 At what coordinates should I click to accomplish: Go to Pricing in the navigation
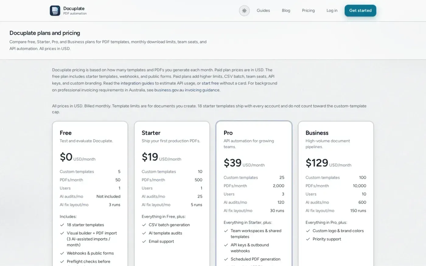308,10
